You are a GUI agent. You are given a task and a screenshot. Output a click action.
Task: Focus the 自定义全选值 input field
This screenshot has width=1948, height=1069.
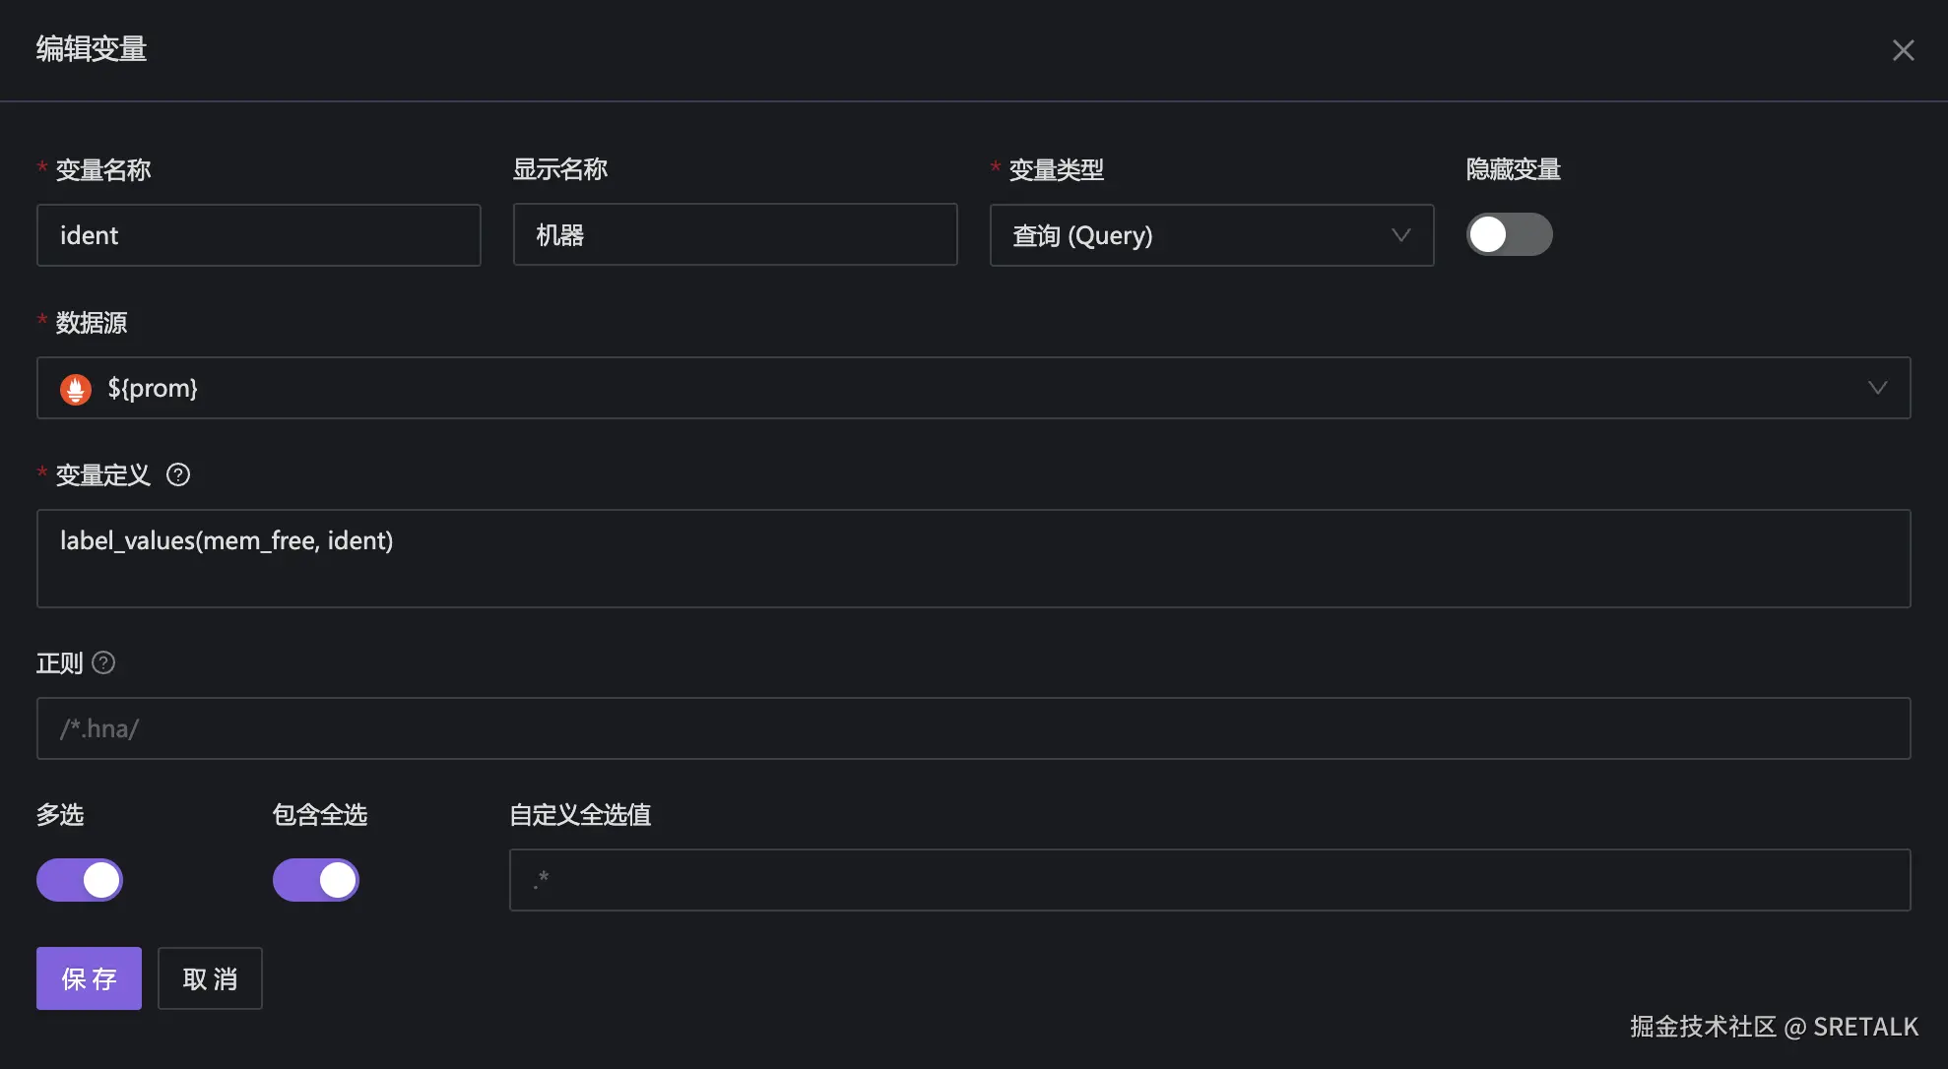pos(1209,880)
